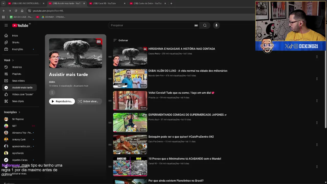Click drag handle of Hiroshima video row

(x=110, y=57)
